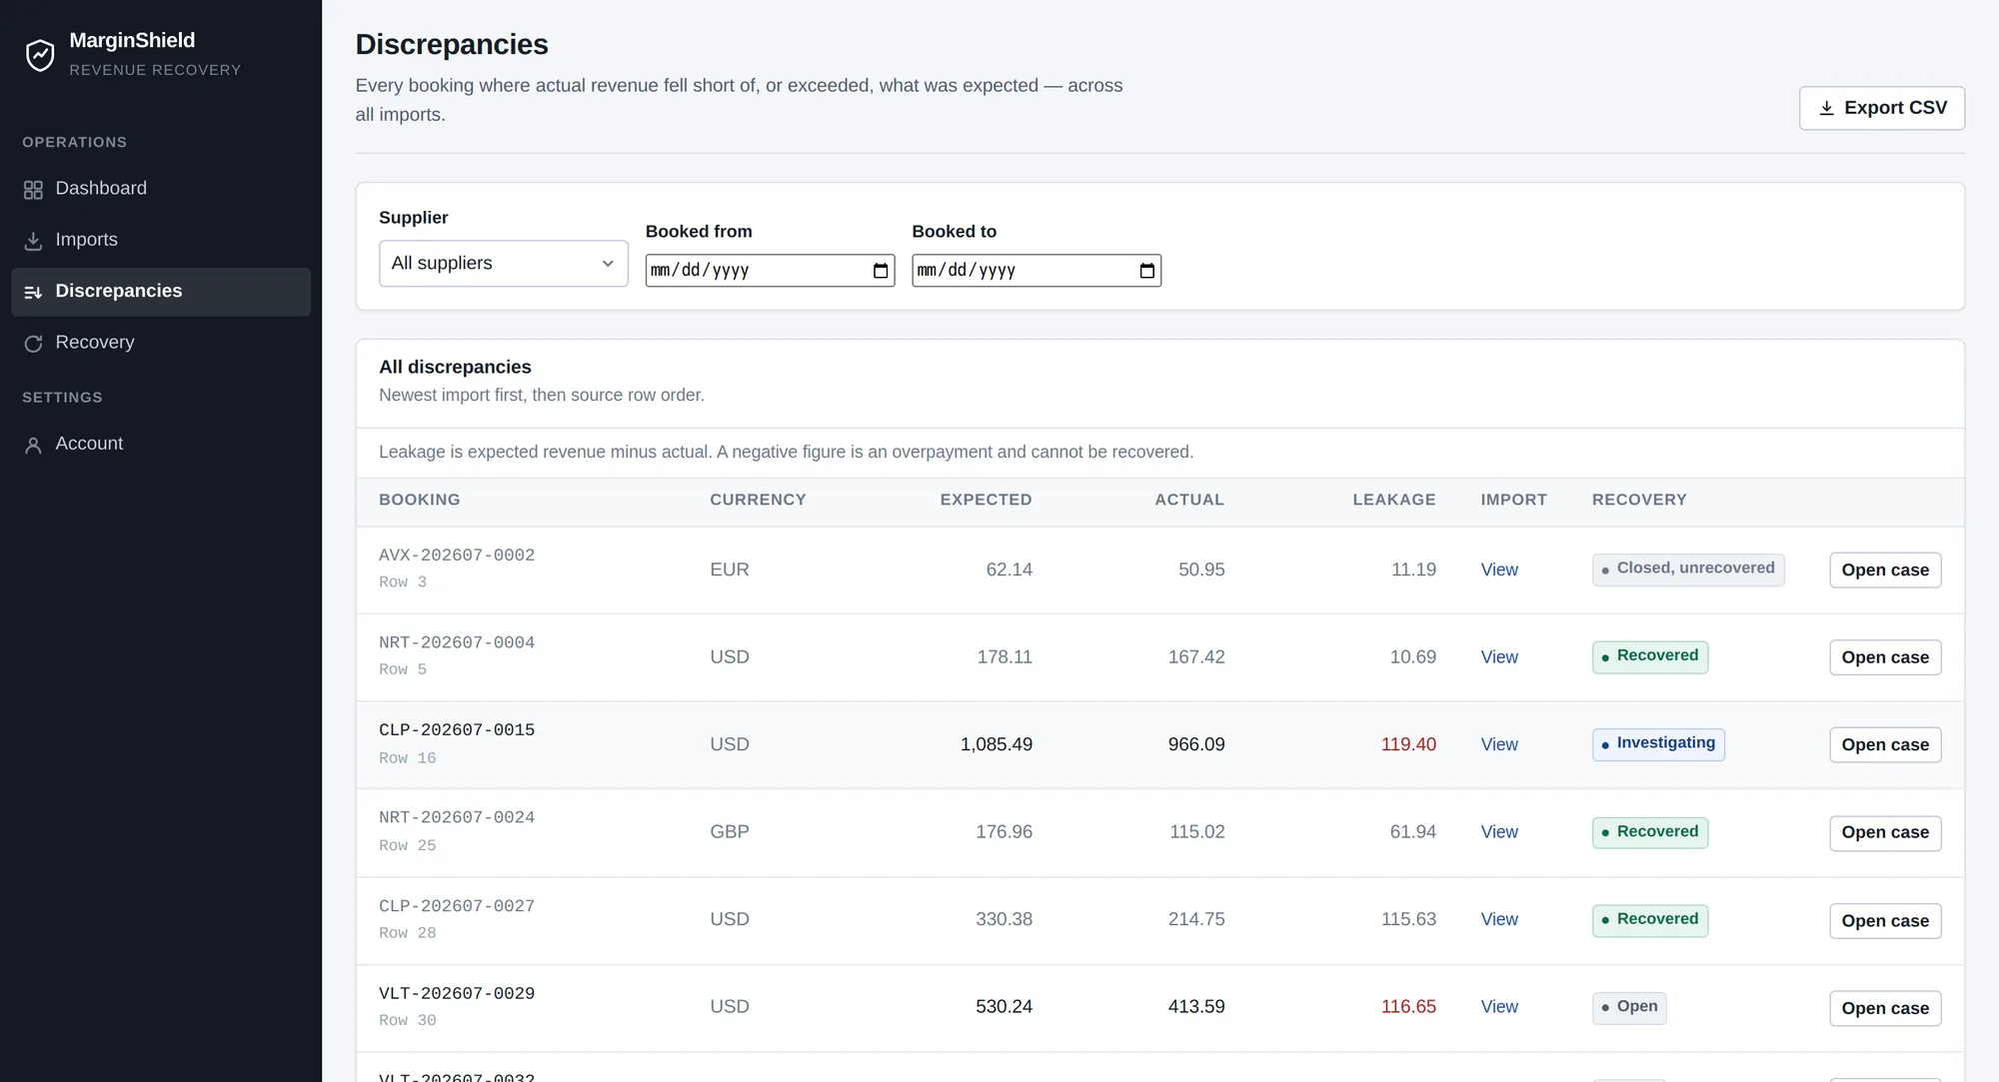Go to the Dashboard page
Viewport: 1999px width, 1082px height.
(x=161, y=189)
